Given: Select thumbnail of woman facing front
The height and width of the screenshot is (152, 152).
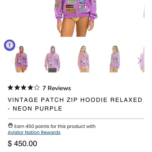Looking at the screenshot, I should click(x=21, y=59).
